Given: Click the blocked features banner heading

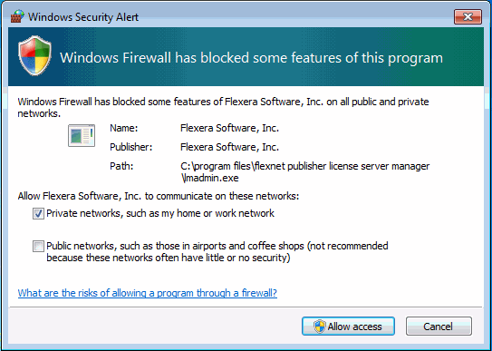Looking at the screenshot, I should [x=251, y=58].
